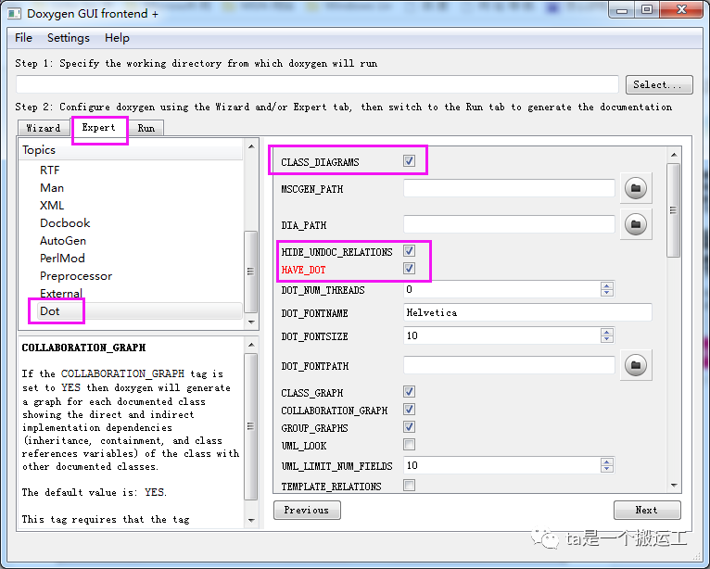Toggle the CLASS_GRAPH checkbox
This screenshot has width=710, height=569.
(x=410, y=392)
